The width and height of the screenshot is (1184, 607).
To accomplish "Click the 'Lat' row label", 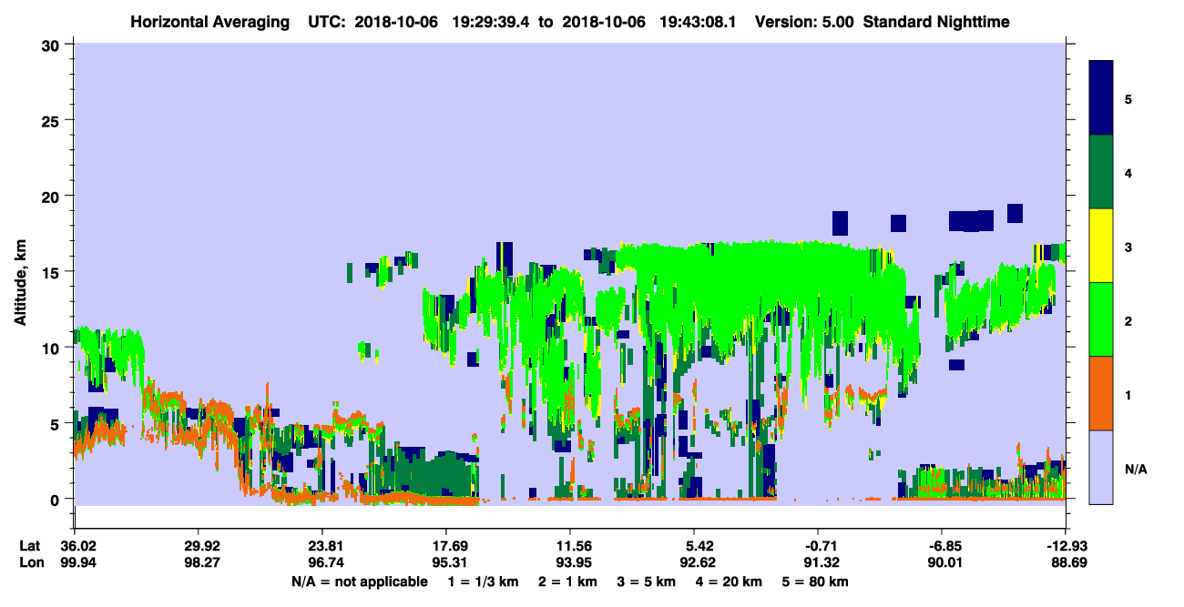I will [29, 546].
